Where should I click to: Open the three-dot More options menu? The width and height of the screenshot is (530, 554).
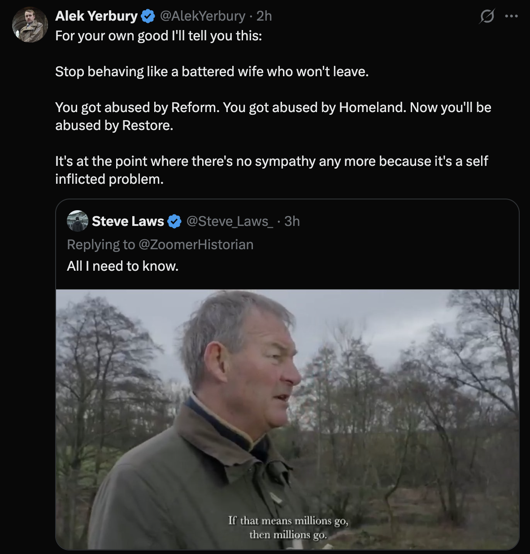coord(511,17)
